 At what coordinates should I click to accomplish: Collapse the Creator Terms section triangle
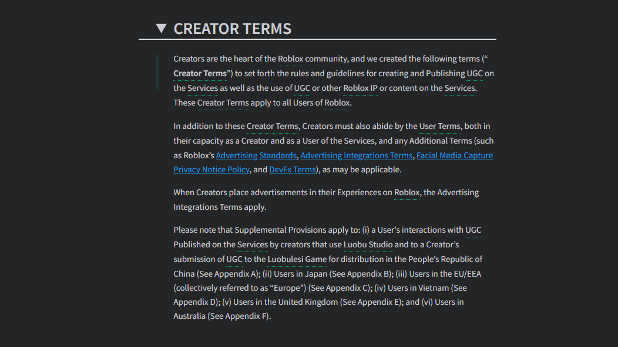click(161, 28)
